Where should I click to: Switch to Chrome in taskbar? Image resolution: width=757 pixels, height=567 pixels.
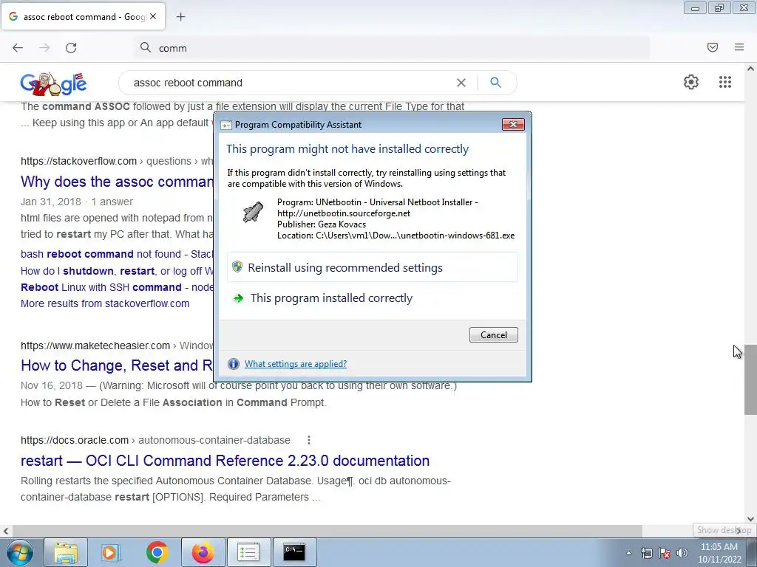coord(157,552)
